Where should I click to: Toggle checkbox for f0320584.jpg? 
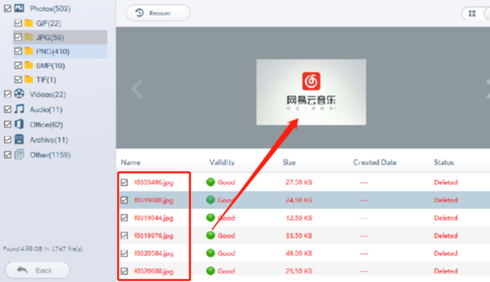click(125, 253)
